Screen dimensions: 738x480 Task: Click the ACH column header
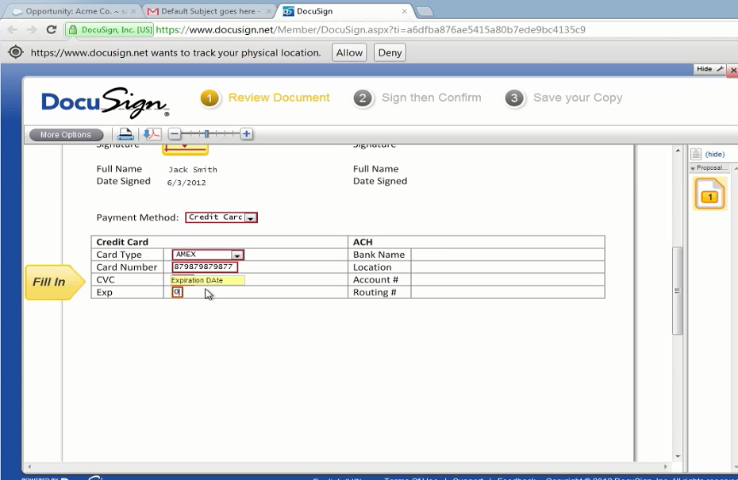pyautogui.click(x=363, y=242)
